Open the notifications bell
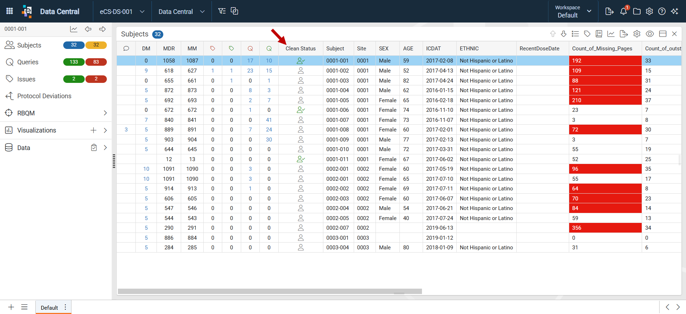This screenshot has height=314, width=686. pyautogui.click(x=624, y=11)
